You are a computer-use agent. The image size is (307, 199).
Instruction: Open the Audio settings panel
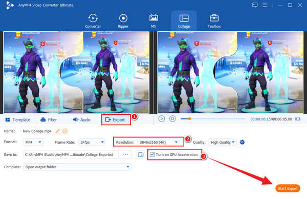[81, 120]
